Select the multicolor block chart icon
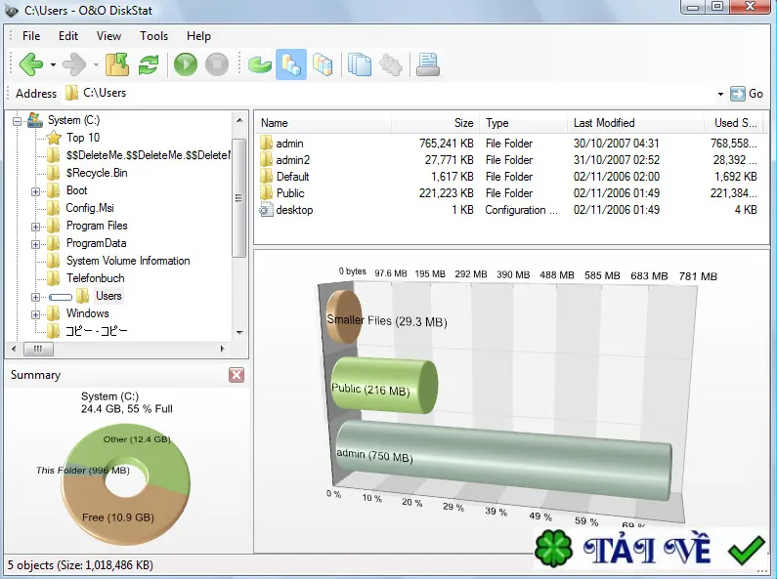Screen dimensions: 777x579 323,64
